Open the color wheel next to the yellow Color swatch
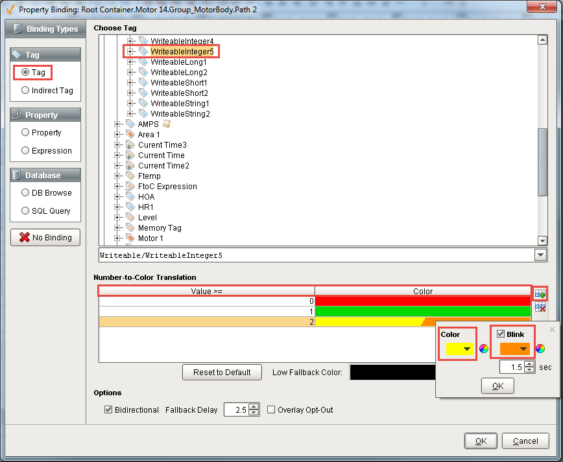This screenshot has height=462, width=563. pos(484,349)
